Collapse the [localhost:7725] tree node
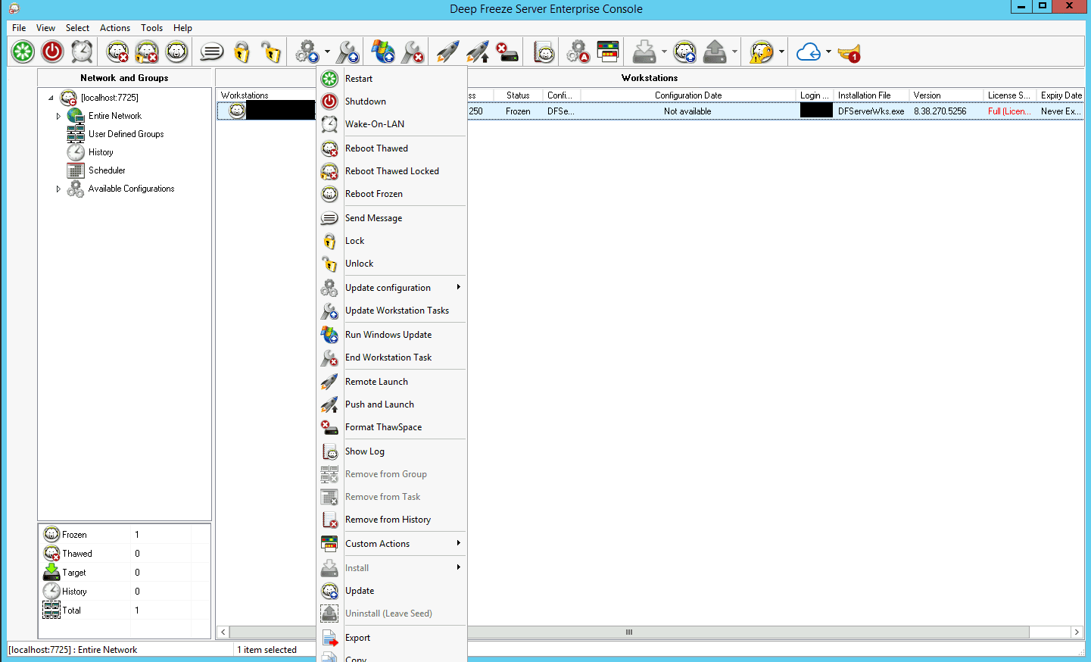The height and width of the screenshot is (662, 1091). click(51, 98)
